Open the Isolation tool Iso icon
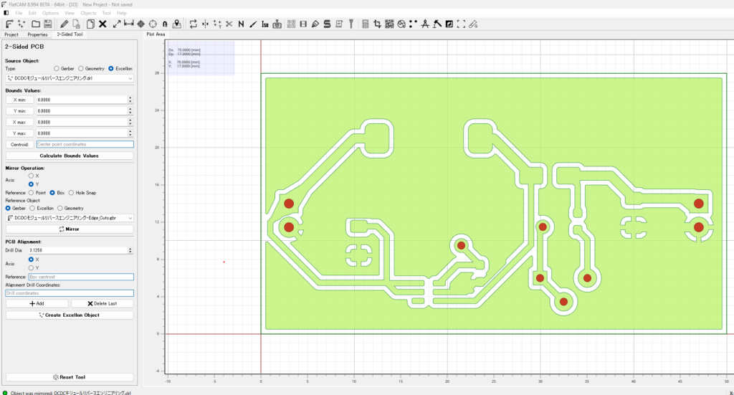The width and height of the screenshot is (734, 395). 265,24
